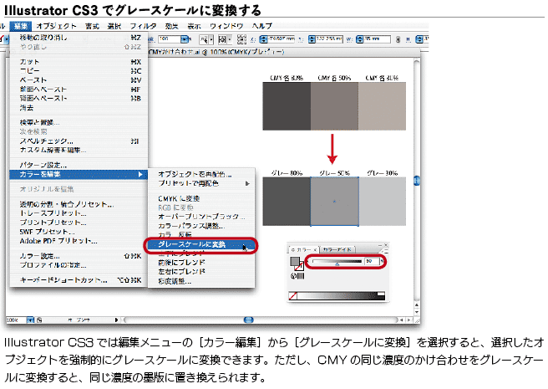Select the グレー 50% square on the artboard
This screenshot has width=548, height=389.
[334, 202]
